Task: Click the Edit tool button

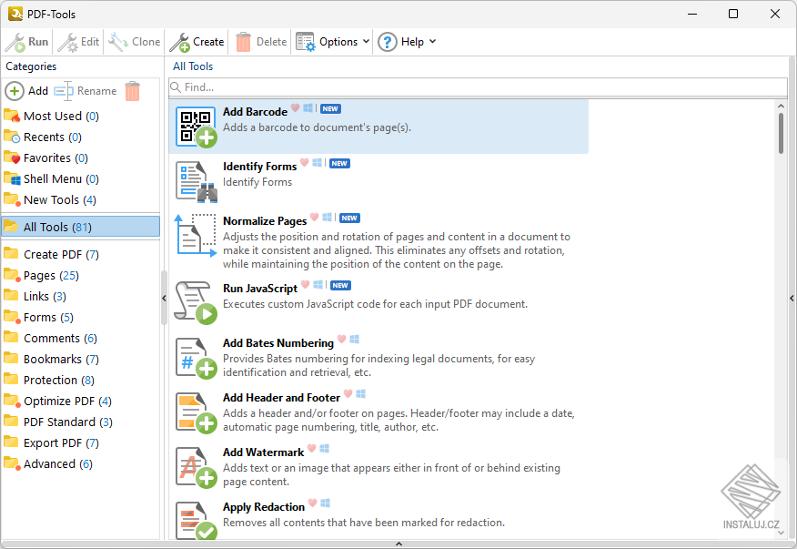Action: 79,42
